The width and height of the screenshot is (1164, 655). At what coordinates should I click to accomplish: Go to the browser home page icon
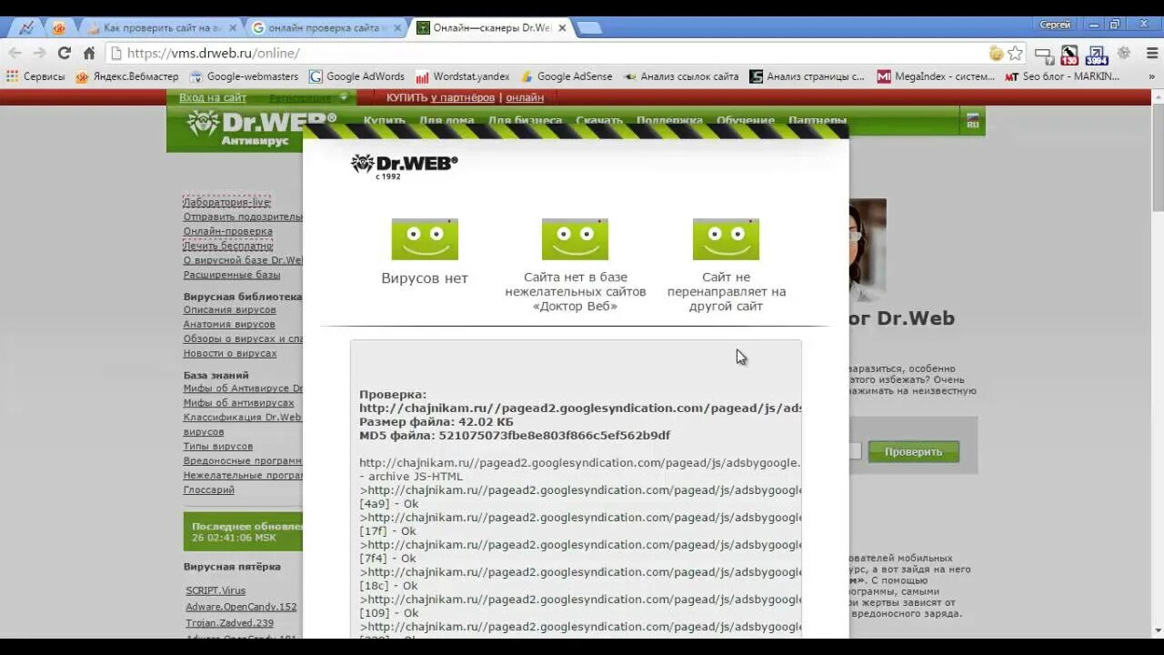(x=89, y=53)
